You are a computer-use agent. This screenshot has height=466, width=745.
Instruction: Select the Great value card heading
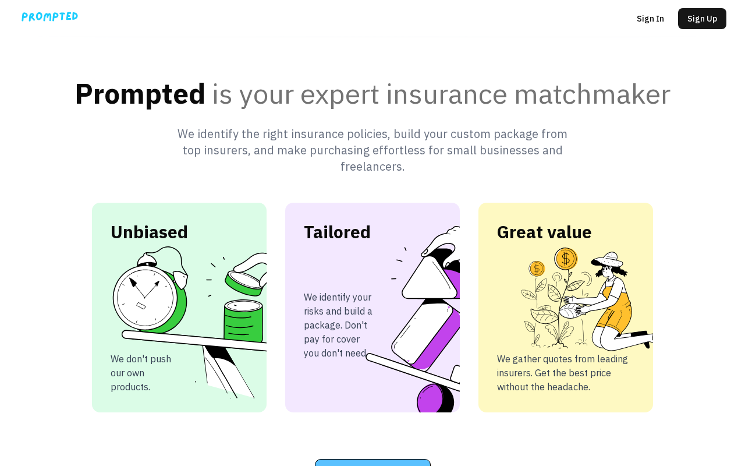pyautogui.click(x=544, y=232)
